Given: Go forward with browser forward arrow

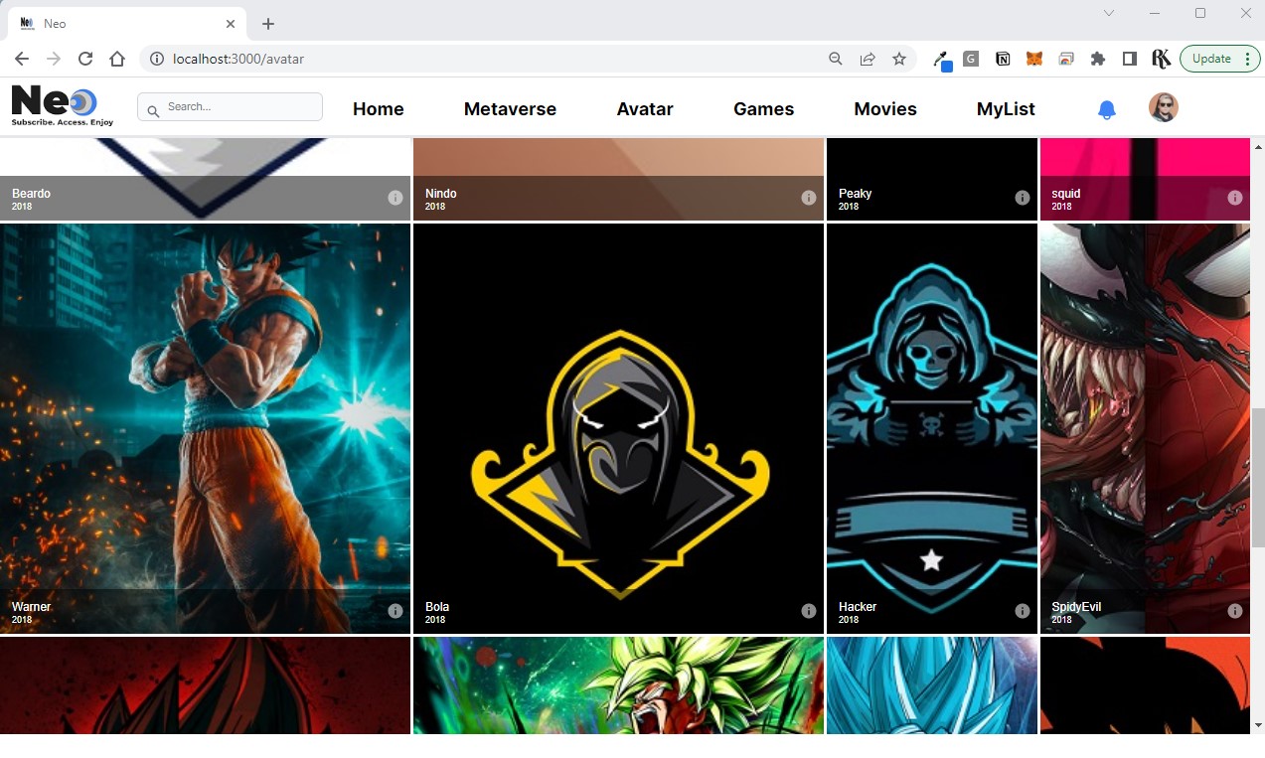Looking at the screenshot, I should tap(54, 59).
